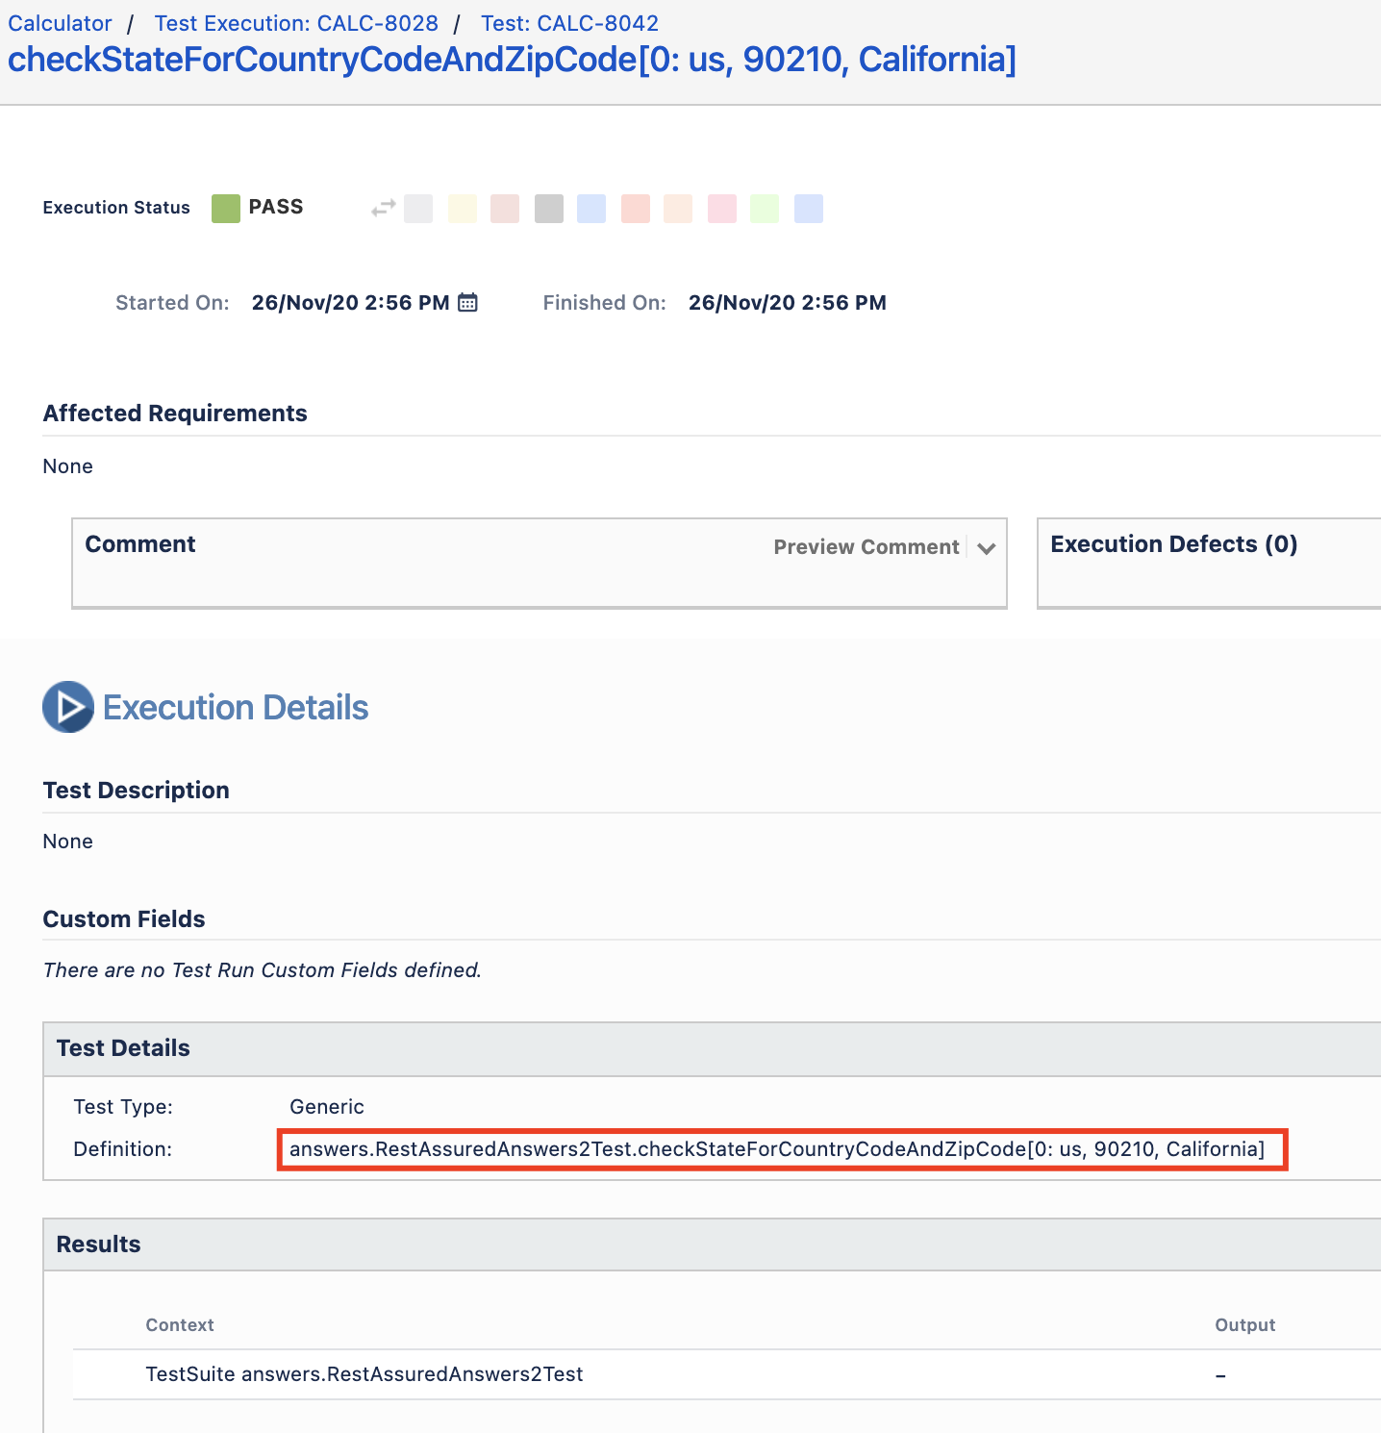Click the Execution Details heading

tap(236, 708)
